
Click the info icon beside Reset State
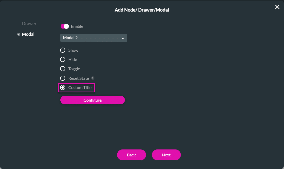tap(93, 78)
